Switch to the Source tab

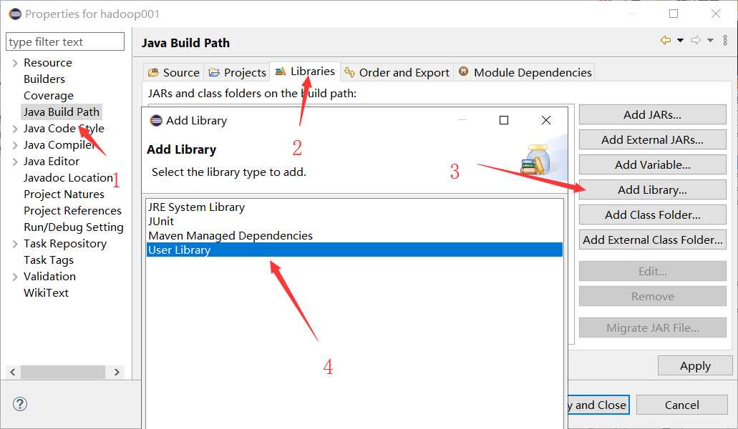(x=174, y=72)
